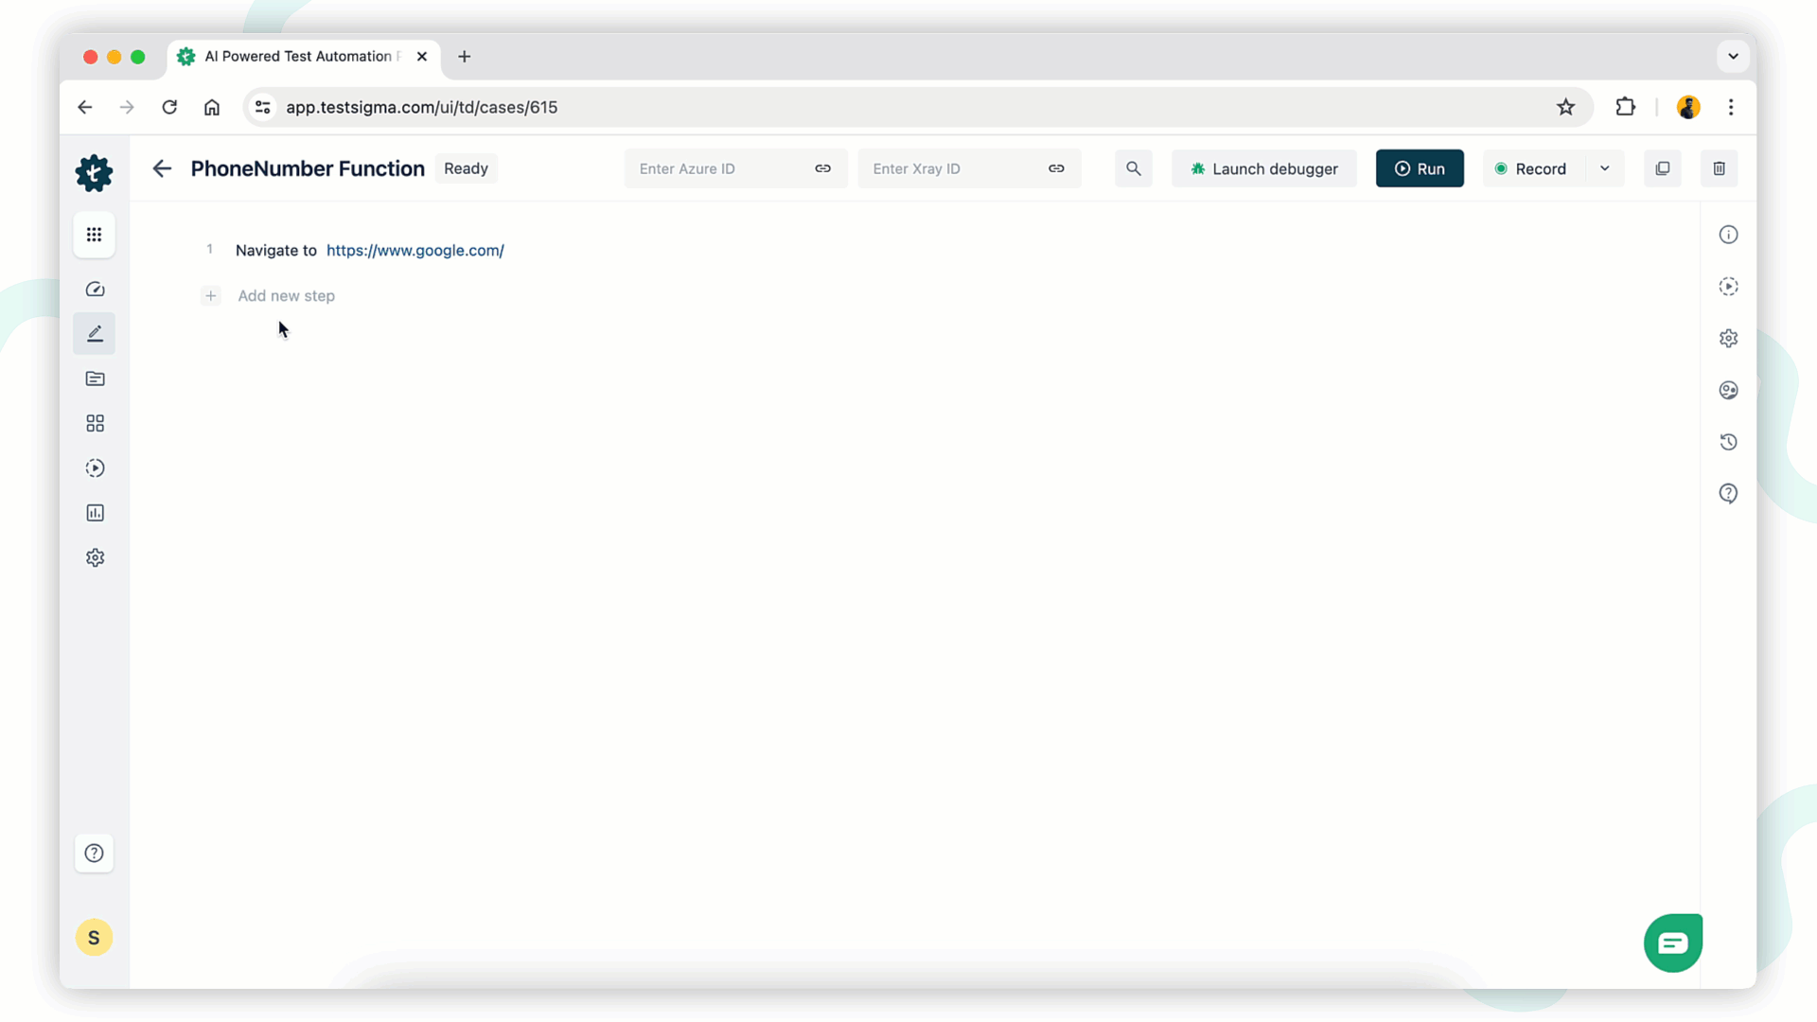The height and width of the screenshot is (1022, 1817).
Task: Open the reports chart icon in sidebar
Action: (95, 513)
